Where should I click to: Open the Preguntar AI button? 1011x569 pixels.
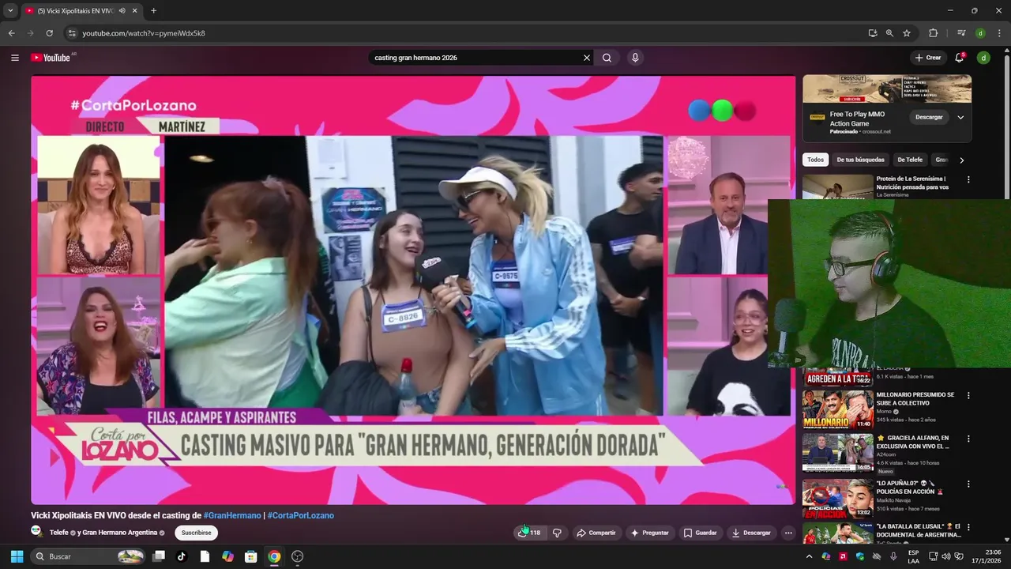(649, 533)
